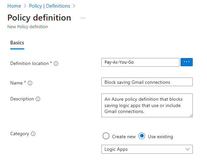Viewport: 207px width, 167px height.
Task: Click the Description info icon
Action: [38, 99]
